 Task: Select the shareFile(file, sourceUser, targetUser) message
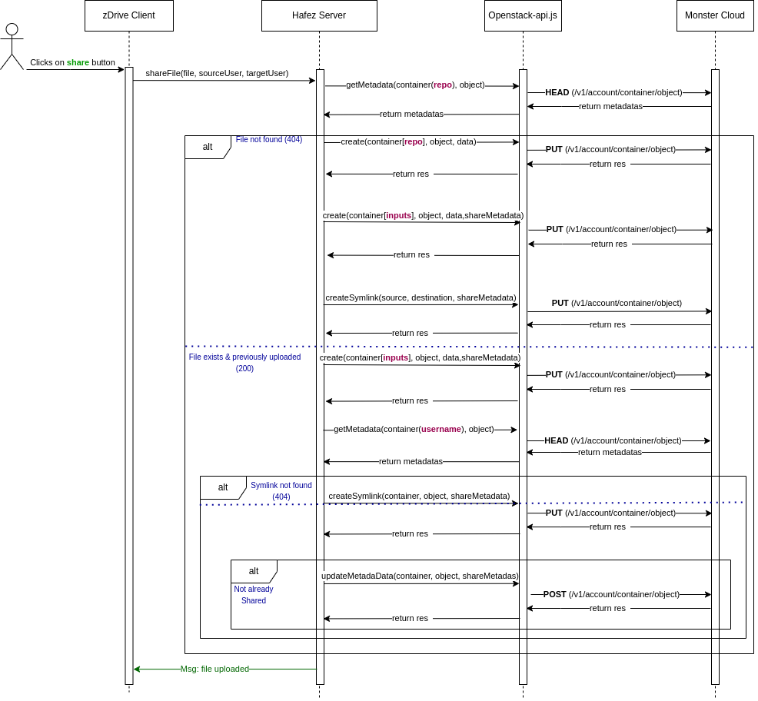(x=217, y=73)
